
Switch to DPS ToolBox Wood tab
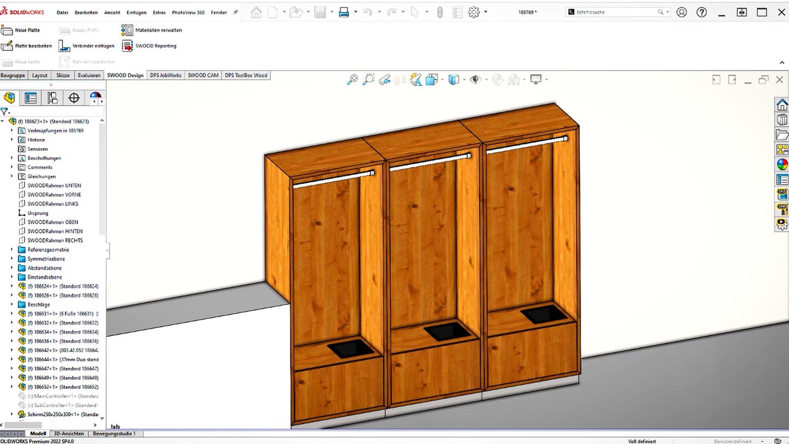(x=246, y=75)
